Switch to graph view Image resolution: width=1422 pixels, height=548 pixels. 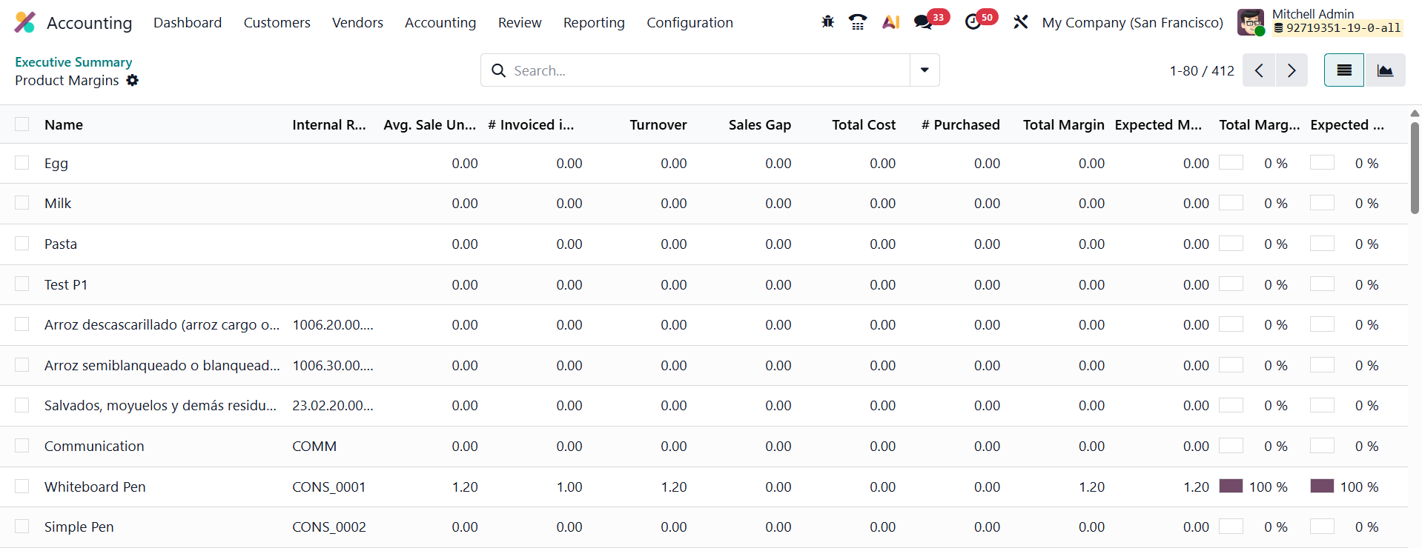1384,70
